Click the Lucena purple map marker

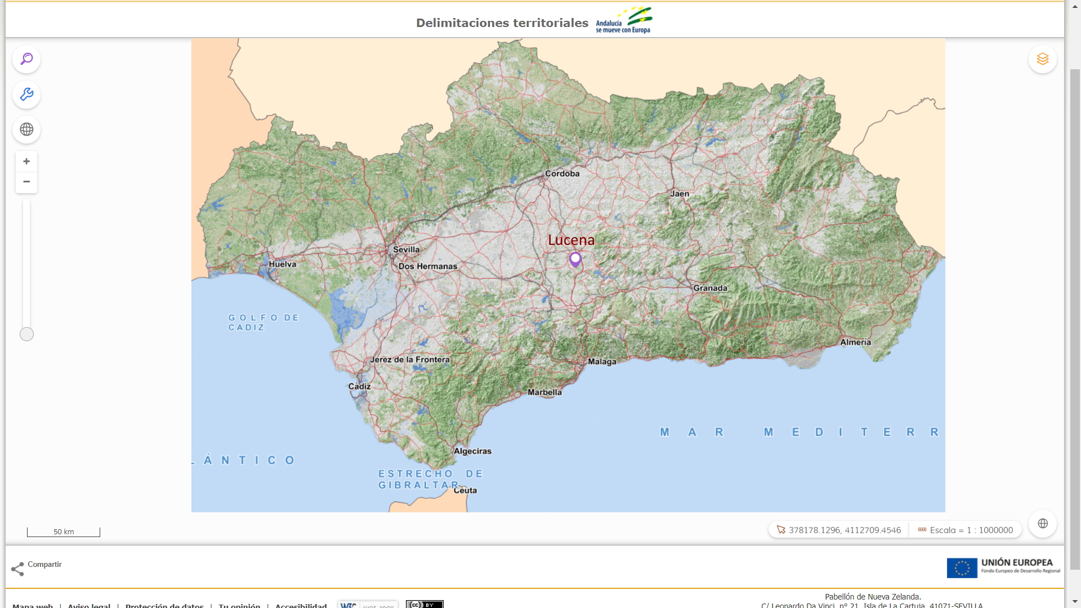pos(575,260)
